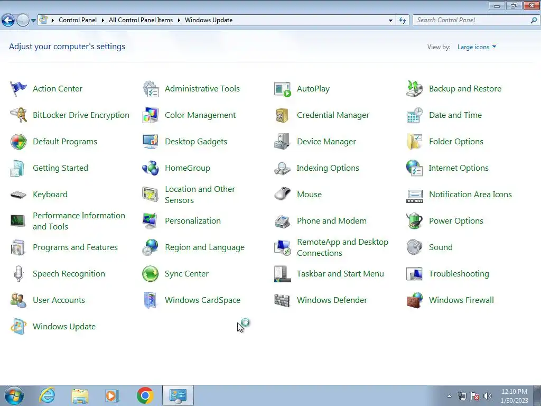Open the Device Manager icon

coord(283,142)
